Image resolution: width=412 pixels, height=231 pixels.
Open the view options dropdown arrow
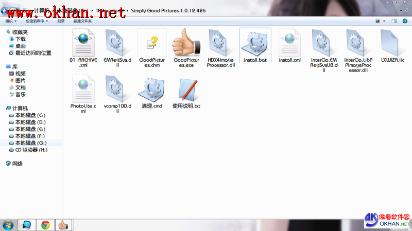384,21
